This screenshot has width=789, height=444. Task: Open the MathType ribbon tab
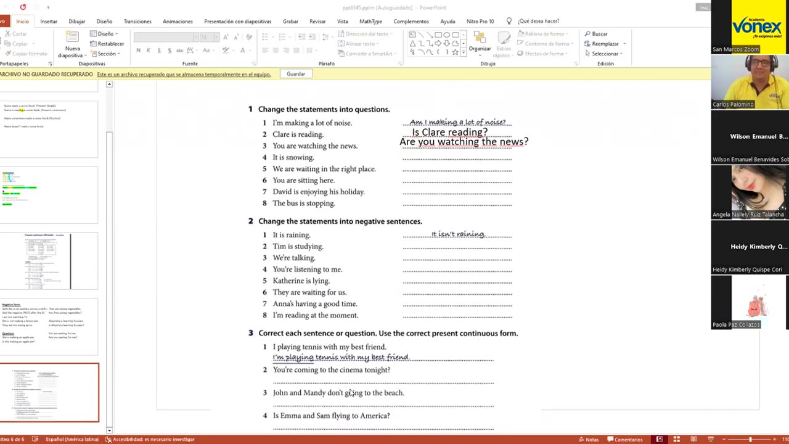point(370,21)
